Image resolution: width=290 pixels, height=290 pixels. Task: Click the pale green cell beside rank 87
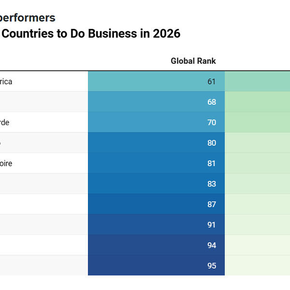click(x=257, y=204)
